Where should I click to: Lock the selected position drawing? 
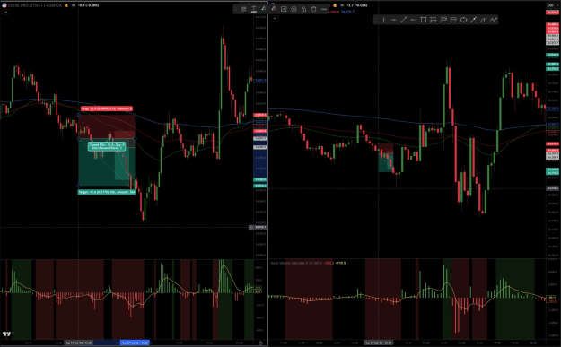coord(303,9)
